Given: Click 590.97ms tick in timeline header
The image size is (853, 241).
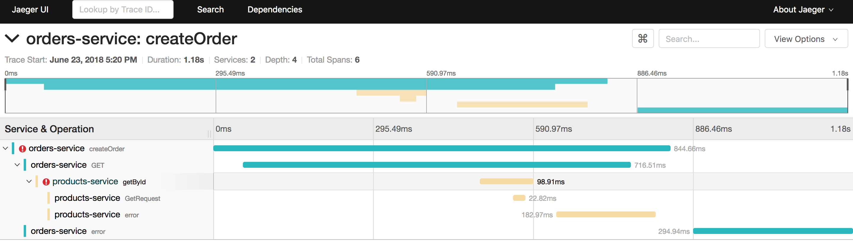Looking at the screenshot, I should click(x=554, y=129).
